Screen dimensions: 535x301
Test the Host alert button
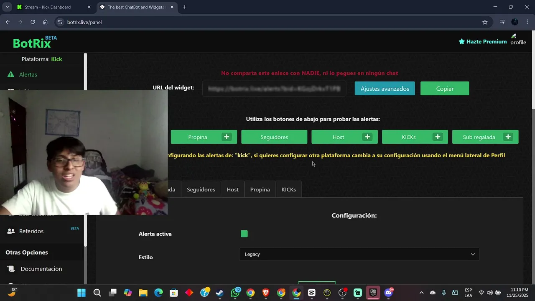click(x=338, y=137)
